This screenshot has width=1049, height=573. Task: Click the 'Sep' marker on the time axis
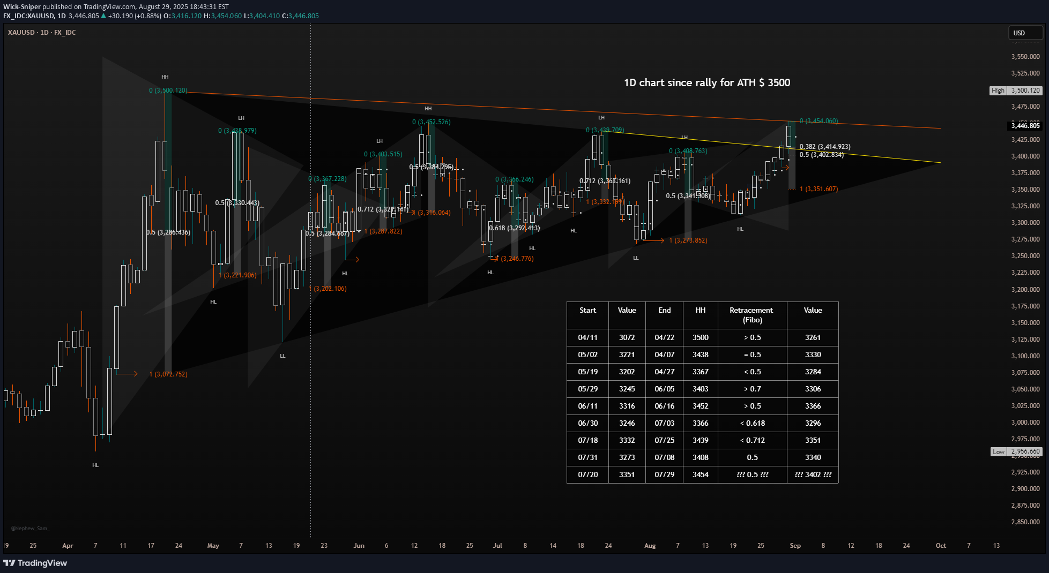click(x=795, y=546)
